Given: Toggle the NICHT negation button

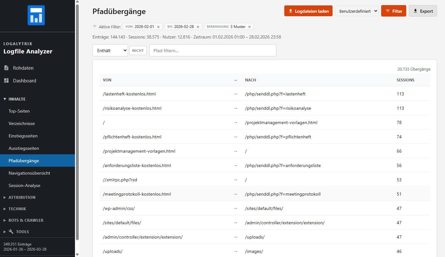Looking at the screenshot, I should coord(138,51).
